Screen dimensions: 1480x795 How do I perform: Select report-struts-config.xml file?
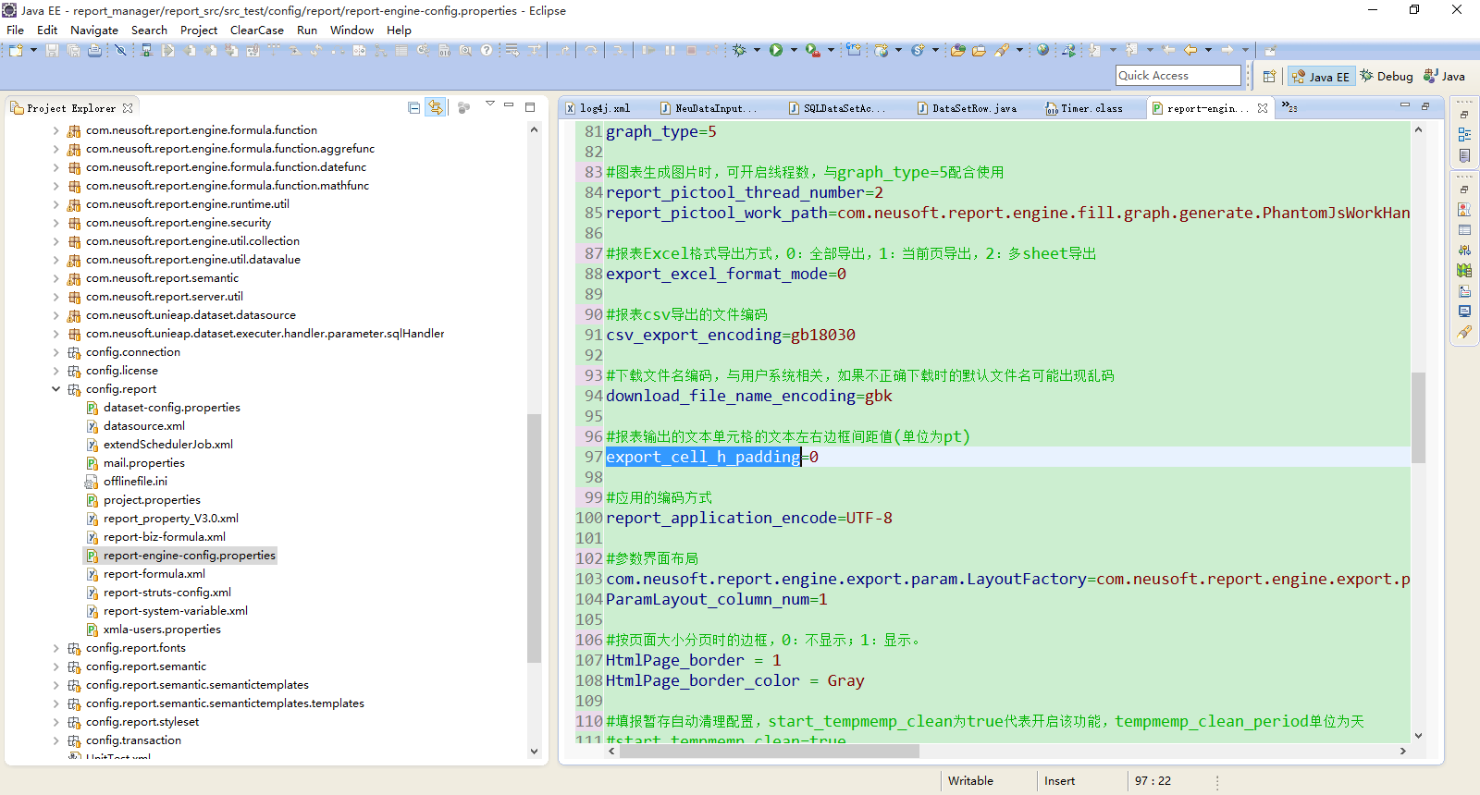pyautogui.click(x=167, y=593)
